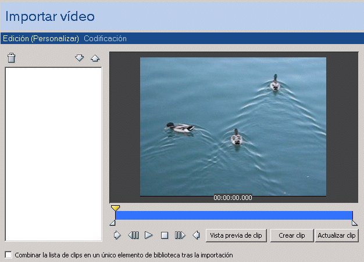364x262 pixels.
Task: Enable combining clip list into single library item
Action: (8, 254)
